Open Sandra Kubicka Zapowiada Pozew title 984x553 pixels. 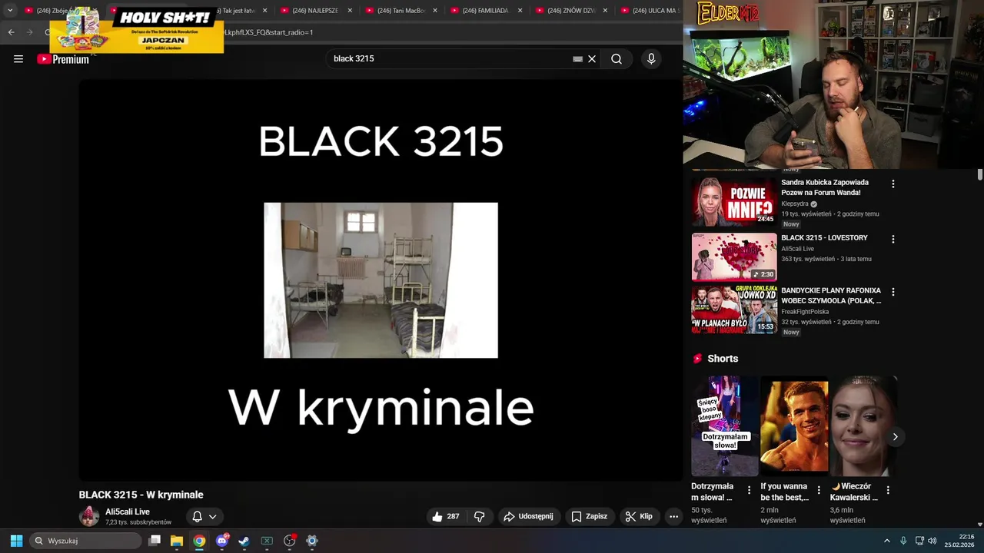coord(825,187)
